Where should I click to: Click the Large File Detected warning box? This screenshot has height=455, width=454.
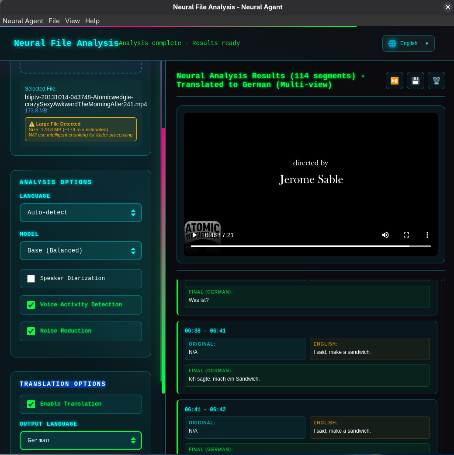(x=80, y=129)
